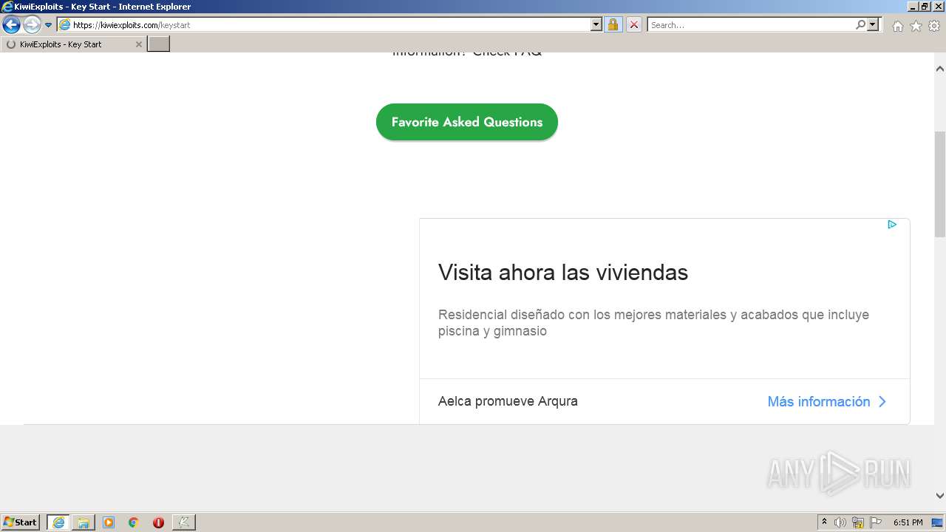Open the media player taskbar icon
The image size is (946, 532).
coord(109,522)
